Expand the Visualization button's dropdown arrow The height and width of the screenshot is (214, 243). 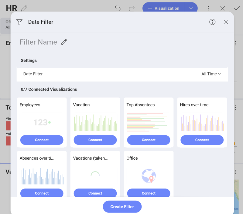click(x=191, y=8)
